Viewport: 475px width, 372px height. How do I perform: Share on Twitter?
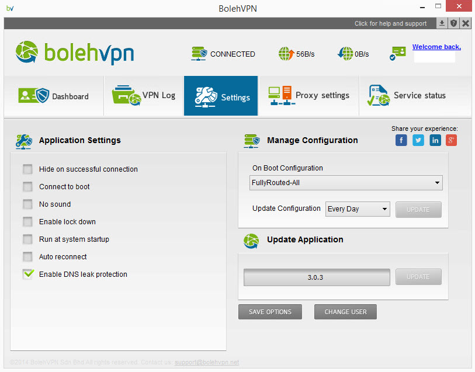pos(418,140)
